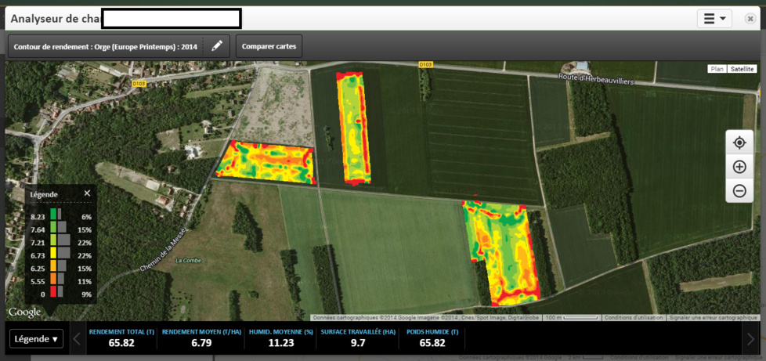Open the Contour de rendement layer selector

click(x=106, y=46)
